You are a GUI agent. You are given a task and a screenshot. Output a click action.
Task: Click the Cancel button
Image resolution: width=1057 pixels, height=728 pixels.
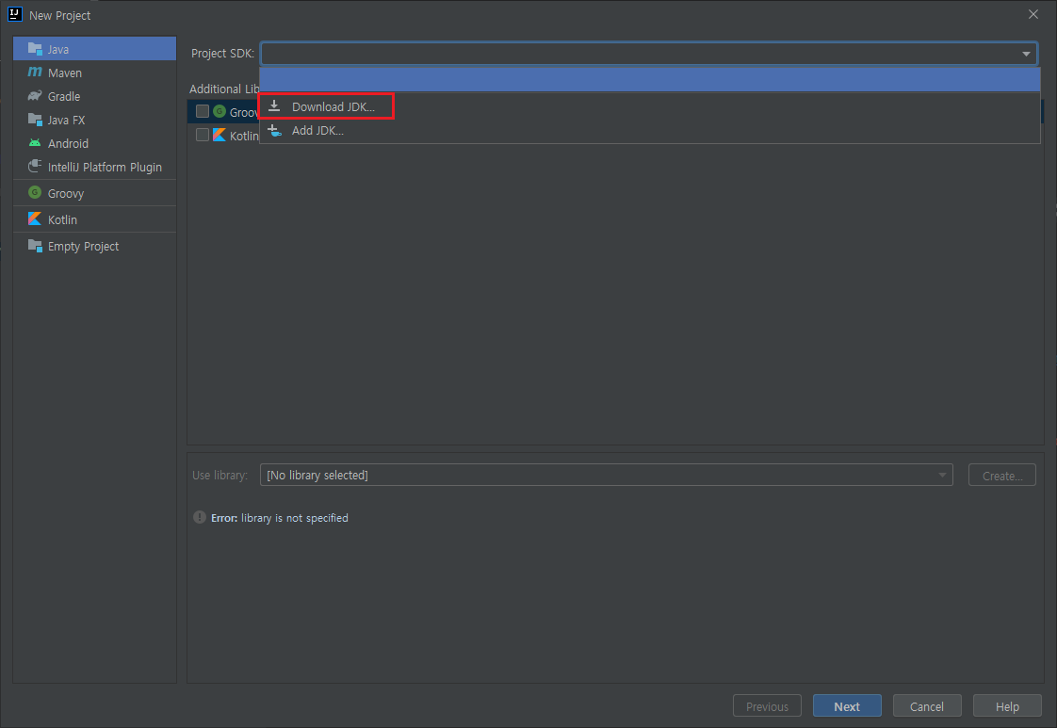[x=927, y=705]
